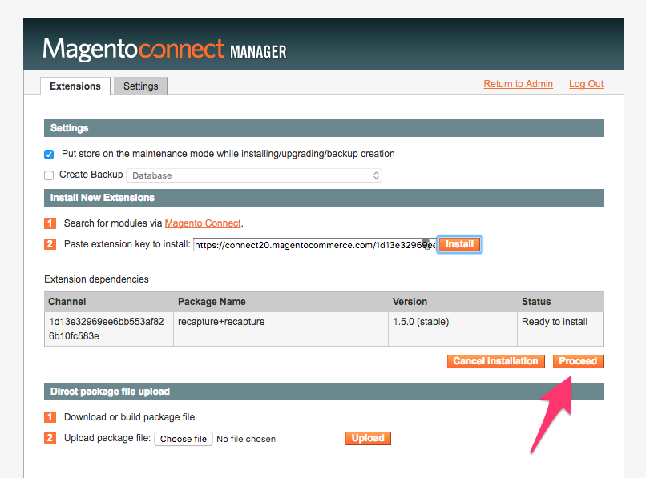The image size is (646, 478).
Task: Click the Magento Connect Manager logo
Action: coord(164,50)
